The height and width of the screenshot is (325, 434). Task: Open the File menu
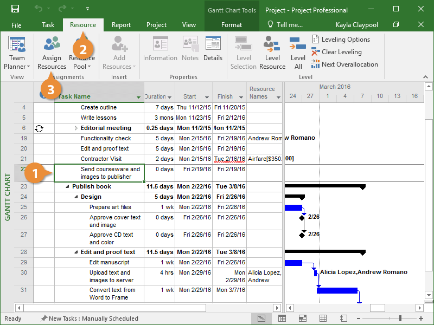(16, 25)
